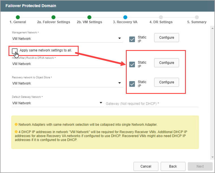Click the DR Settings step circle
Viewport: 215px width, 173px height.
(161, 17)
